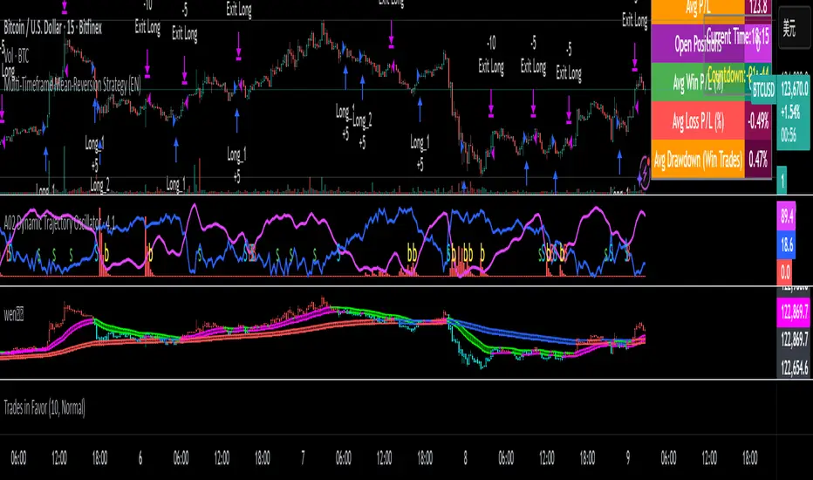Screen dimensions: 813x480
Task: Select the A02 Dynamic Trajectory Oscillator legend
Action: [59, 223]
